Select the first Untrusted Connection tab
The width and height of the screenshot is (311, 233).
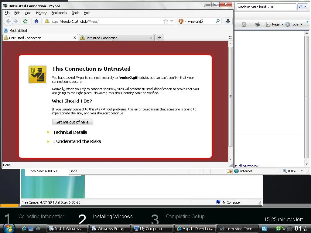click(x=40, y=38)
